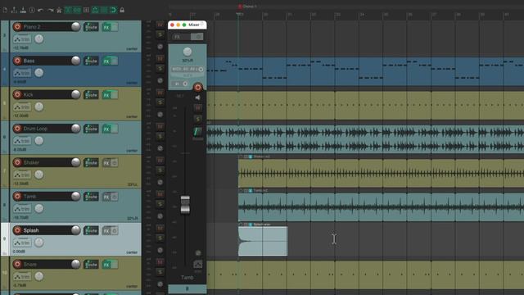
Task: Toggle the snap magnet toolbar icon
Action: coord(113,10)
